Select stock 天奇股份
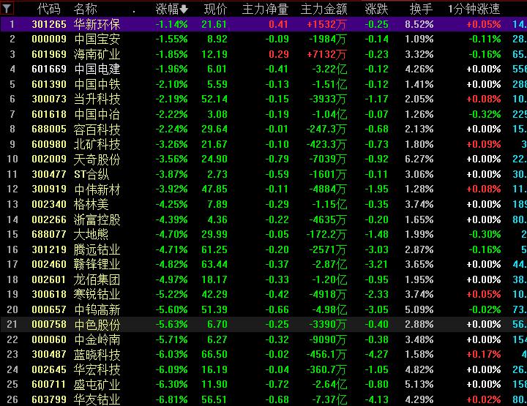The image size is (527, 406). click(97, 159)
